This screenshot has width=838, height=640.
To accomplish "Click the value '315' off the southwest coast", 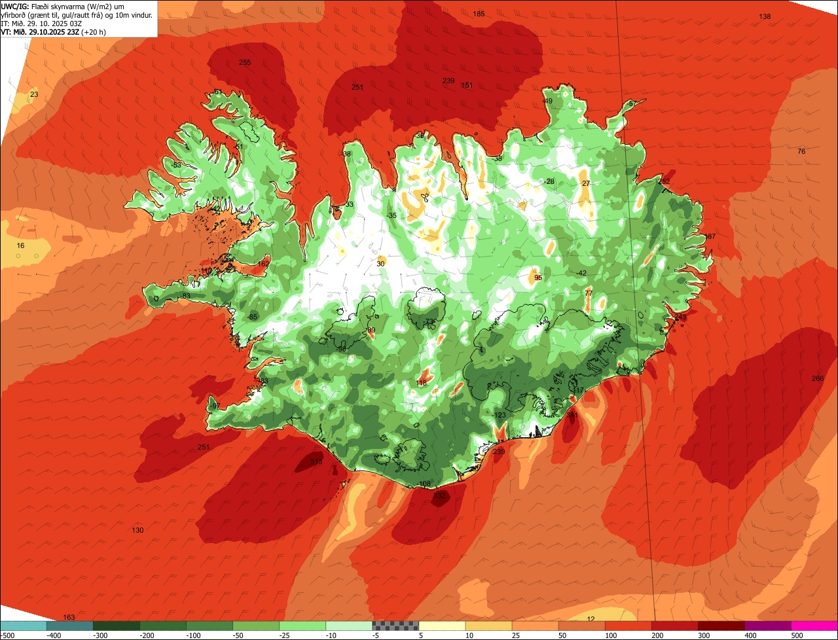I will 316,461.
